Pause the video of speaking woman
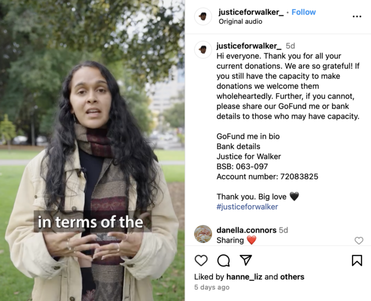This screenshot has width=371, height=301. [x=92, y=150]
